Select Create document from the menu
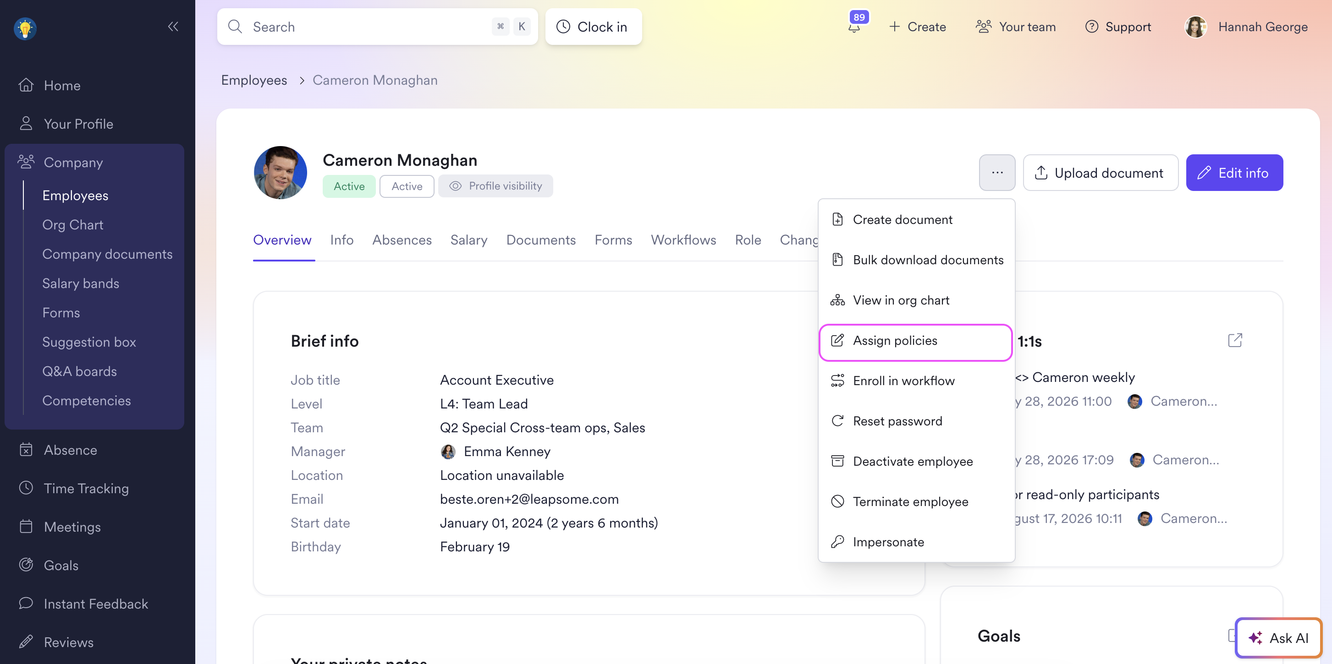Screen dimensions: 1332x664 916,219
